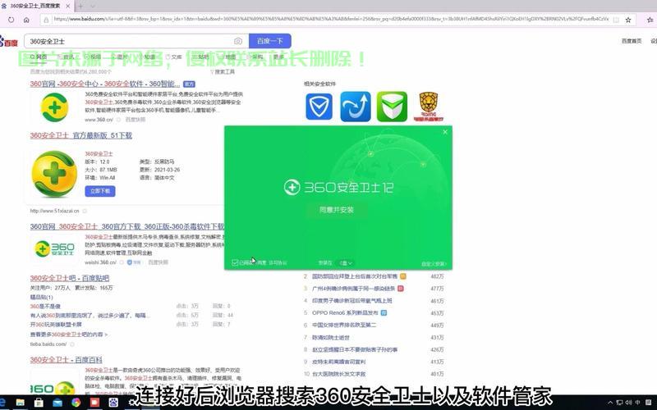Go to browser home via house icon
Image resolution: width=657 pixels, height=410 pixels.
click(26, 19)
